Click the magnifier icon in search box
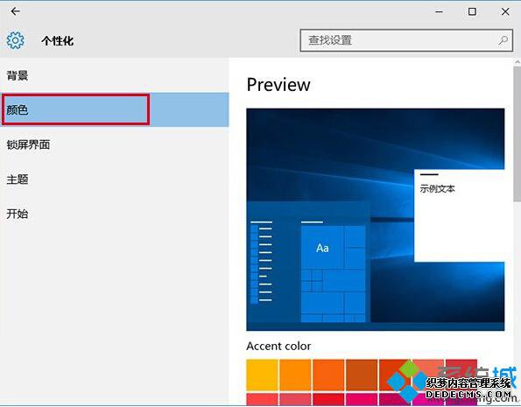Screen dimensions: 521x407 (x=503, y=40)
